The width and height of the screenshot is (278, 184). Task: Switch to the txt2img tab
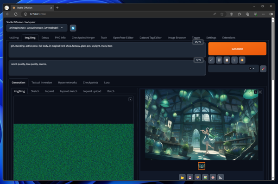pyautogui.click(x=14, y=38)
